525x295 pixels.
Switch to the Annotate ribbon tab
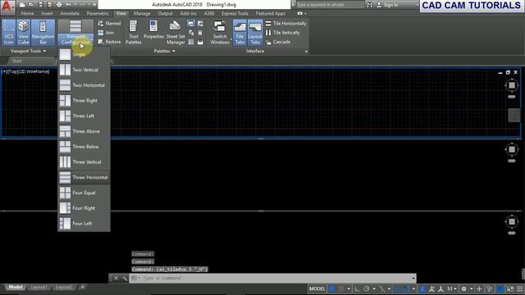point(70,13)
